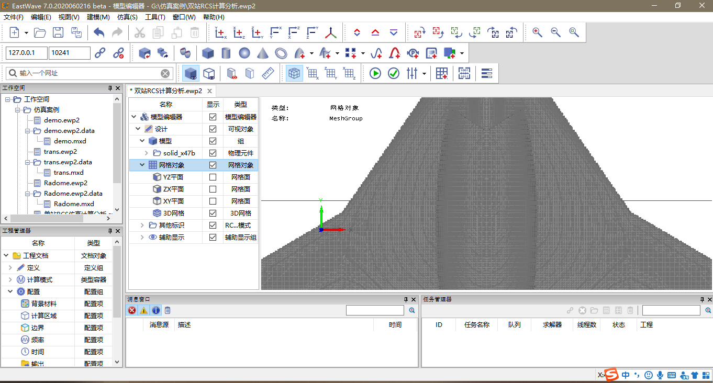Image resolution: width=713 pixels, height=383 pixels.
Task: Expand the solid_x47b tree node
Action: pos(147,153)
